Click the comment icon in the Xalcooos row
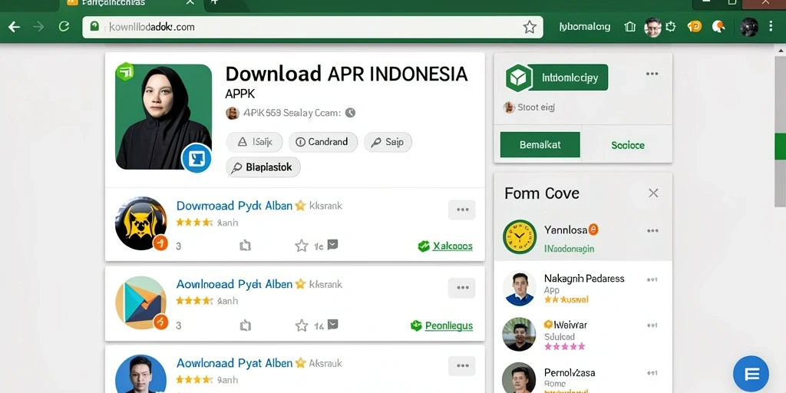This screenshot has height=393, width=786. point(332,245)
